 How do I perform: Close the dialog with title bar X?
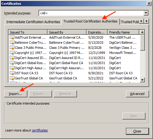149,4
